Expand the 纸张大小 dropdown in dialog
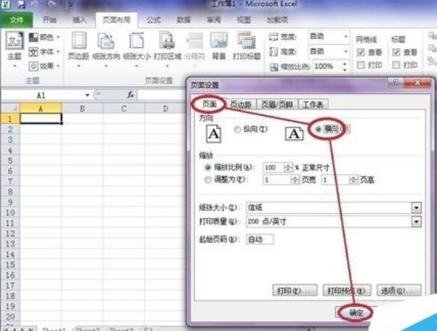The image size is (437, 331). (x=416, y=208)
